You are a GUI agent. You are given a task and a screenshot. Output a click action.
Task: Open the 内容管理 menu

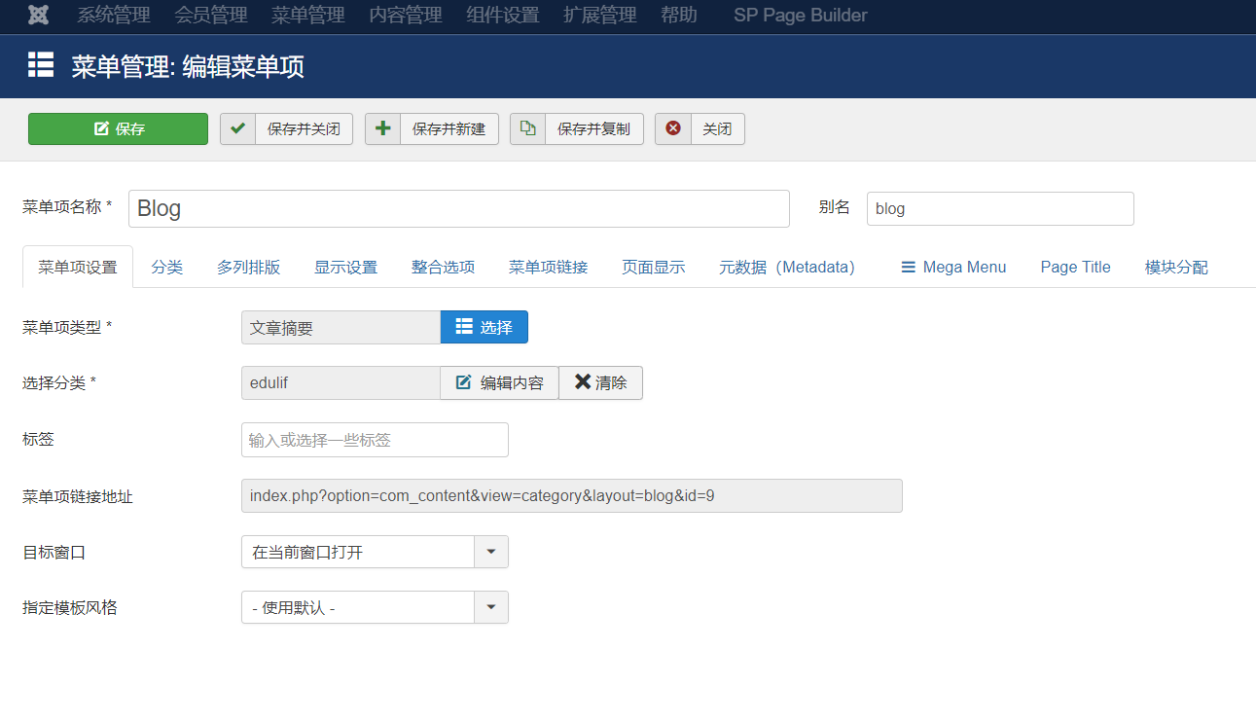(x=406, y=16)
